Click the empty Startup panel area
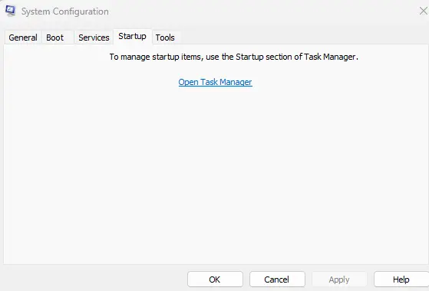This screenshot has width=429, height=291. coord(216,175)
